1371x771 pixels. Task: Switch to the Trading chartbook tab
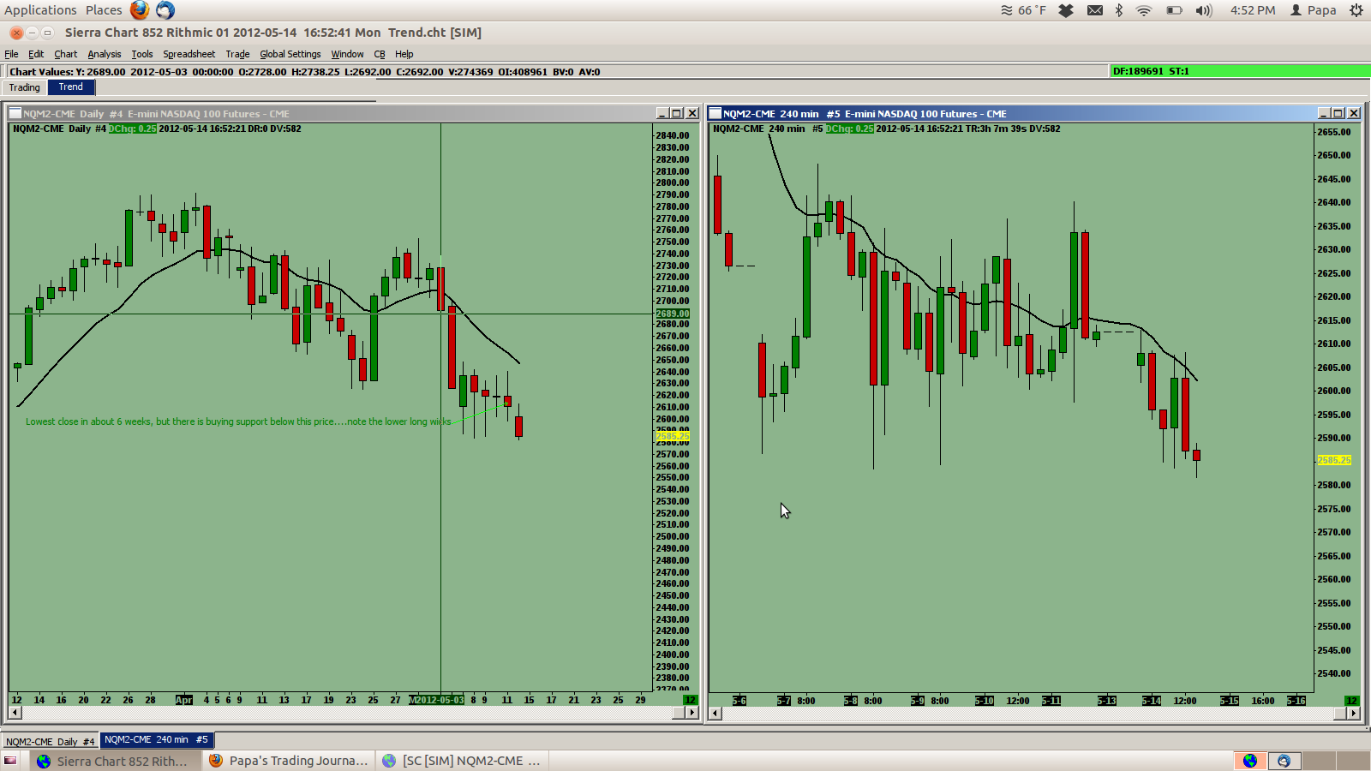tap(25, 87)
